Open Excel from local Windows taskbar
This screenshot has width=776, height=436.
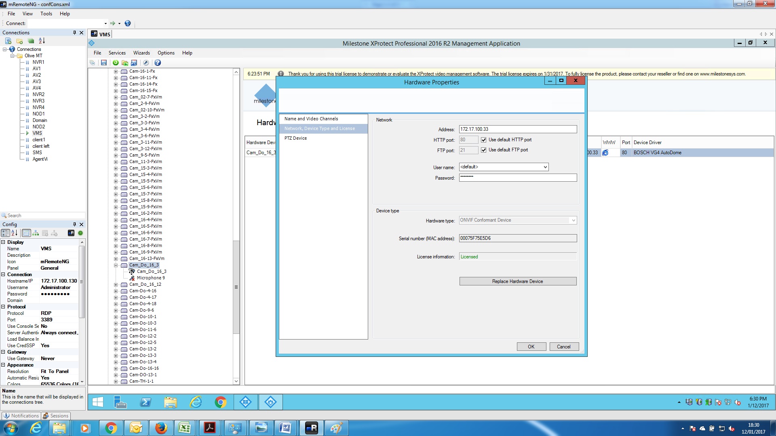[185, 428]
